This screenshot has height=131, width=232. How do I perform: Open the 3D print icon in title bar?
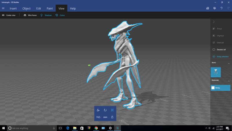coord(208,8)
